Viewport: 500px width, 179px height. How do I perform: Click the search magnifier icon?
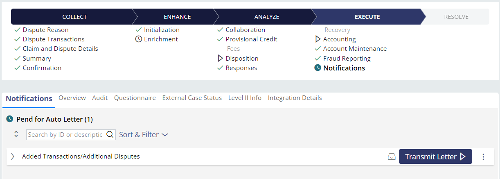(110, 134)
